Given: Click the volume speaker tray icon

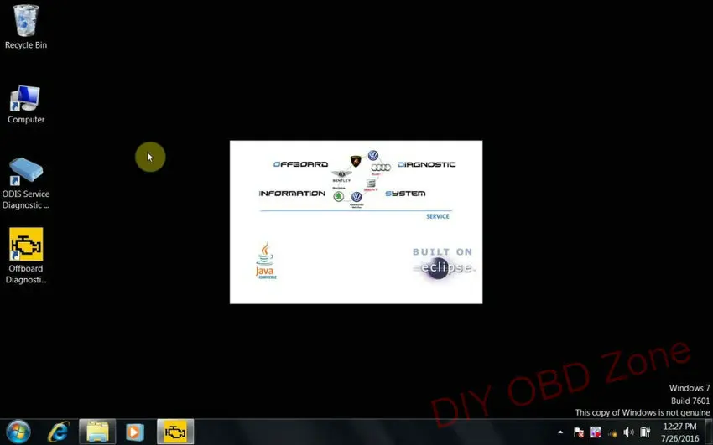Looking at the screenshot, I should 628,432.
